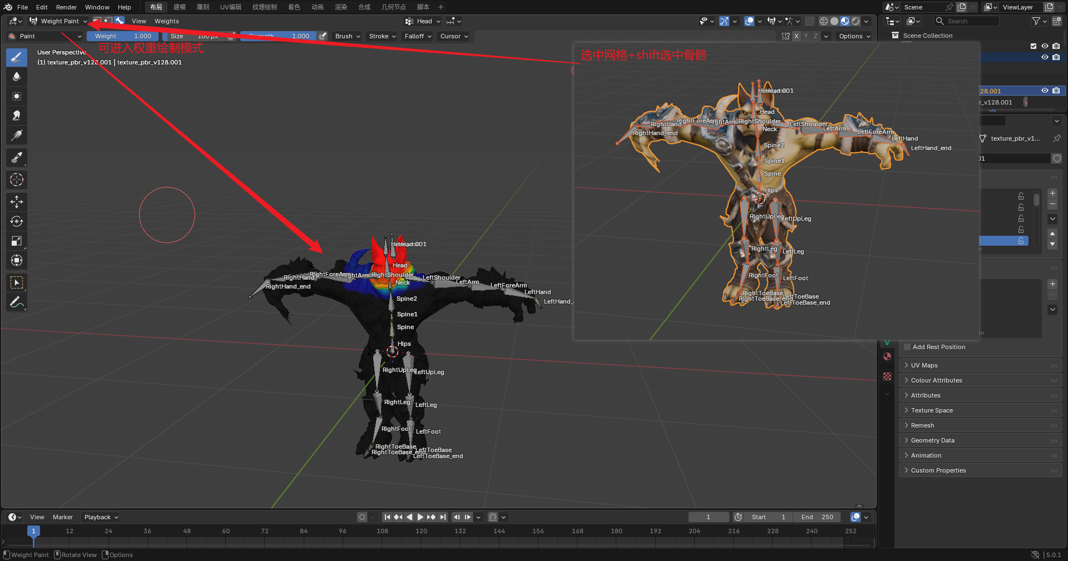Viewport: 1068px width, 561px height.
Task: Select the Smear weight tool
Action: [x=17, y=115]
